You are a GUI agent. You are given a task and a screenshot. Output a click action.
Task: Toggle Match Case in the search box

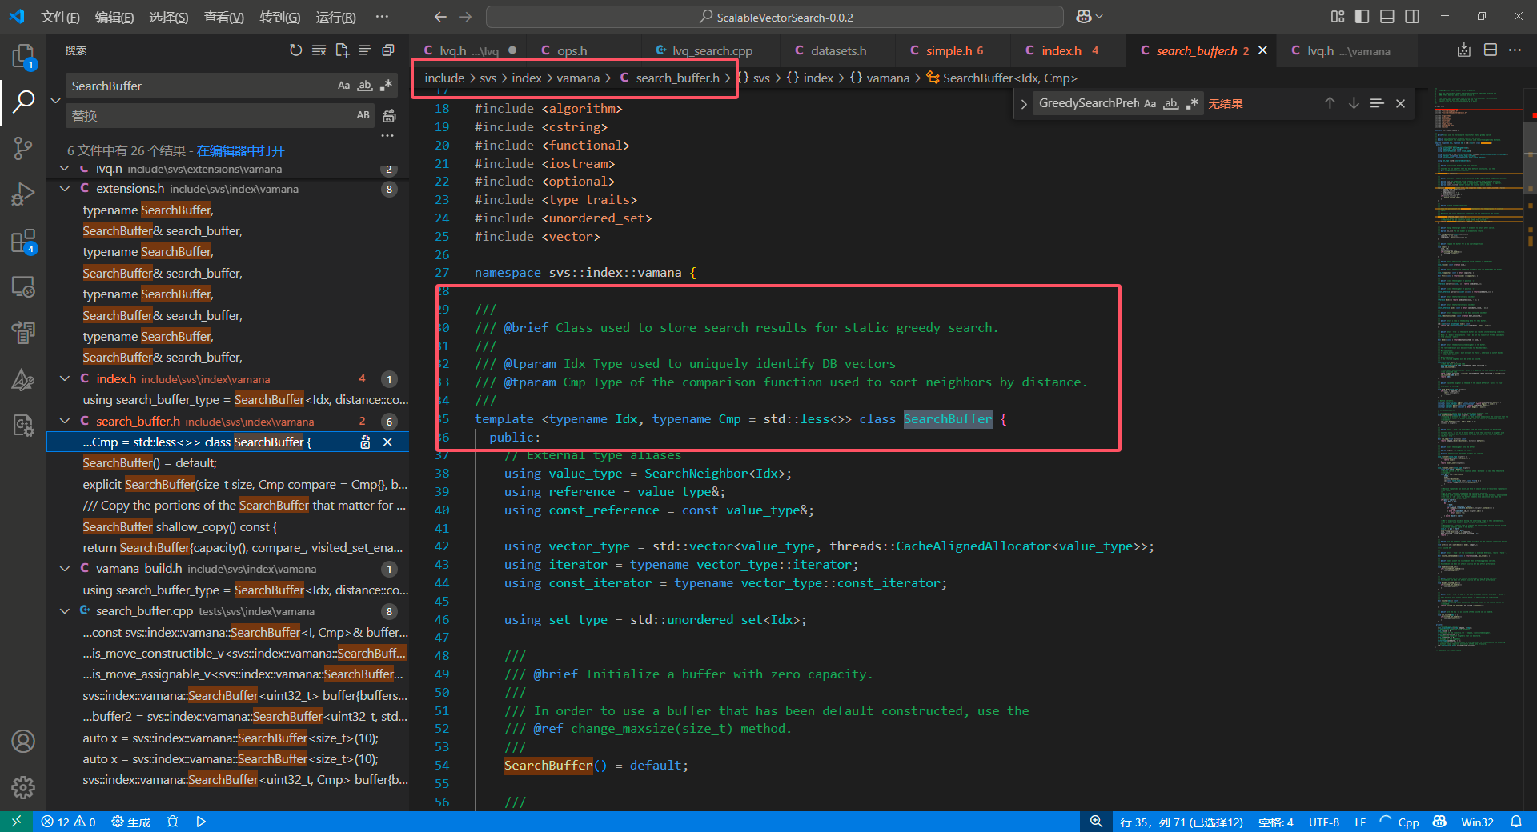pyautogui.click(x=343, y=86)
